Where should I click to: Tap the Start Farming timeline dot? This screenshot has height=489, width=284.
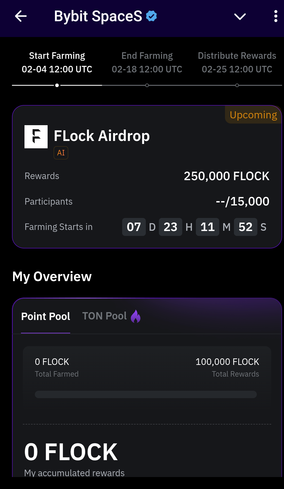57,85
